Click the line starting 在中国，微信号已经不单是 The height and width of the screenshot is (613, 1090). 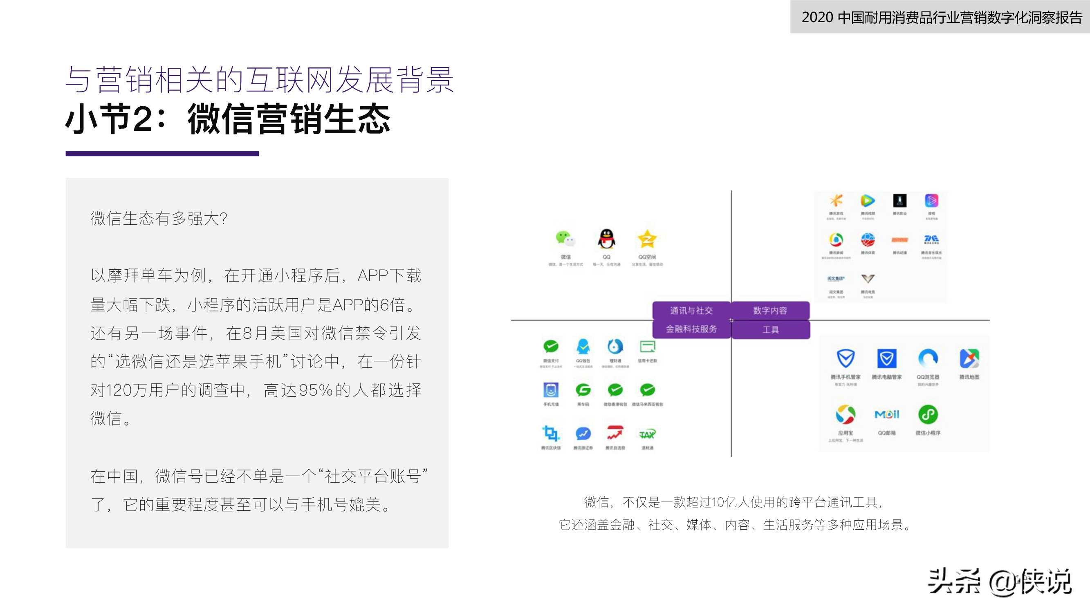(259, 477)
